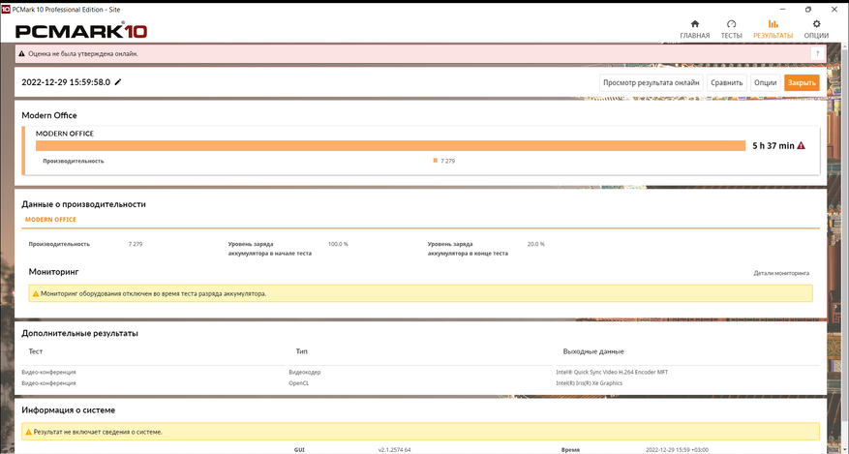Click the Сравнить button
Image resolution: width=849 pixels, height=454 pixels.
727,83
